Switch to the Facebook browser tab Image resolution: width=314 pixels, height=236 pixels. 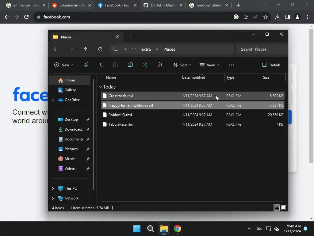coord(117,5)
